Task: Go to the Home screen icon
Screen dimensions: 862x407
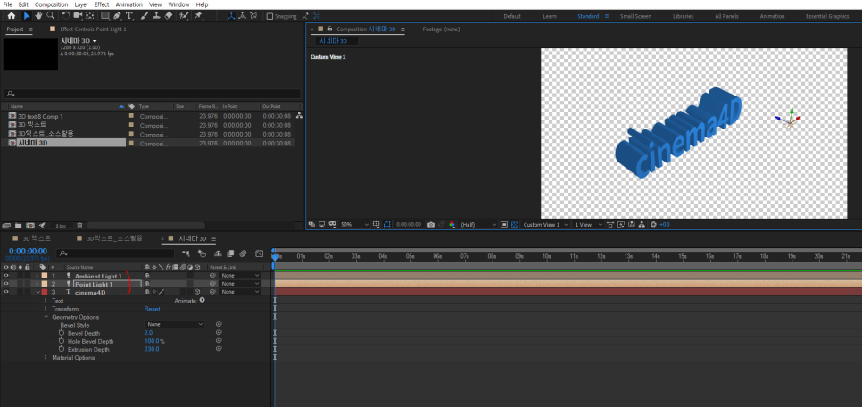Action: coord(12,16)
